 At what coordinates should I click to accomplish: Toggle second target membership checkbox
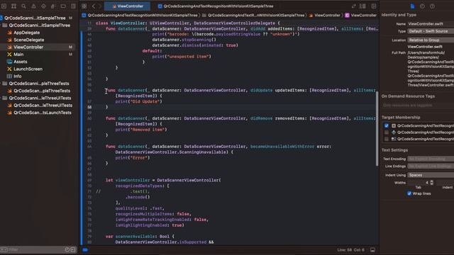click(x=386, y=132)
